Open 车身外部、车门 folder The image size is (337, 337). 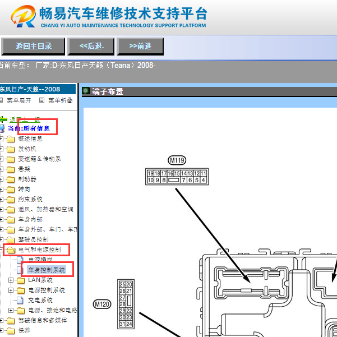[x=47, y=230]
